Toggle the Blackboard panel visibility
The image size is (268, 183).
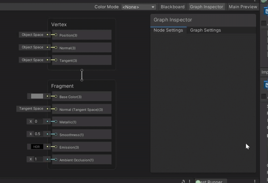172,7
